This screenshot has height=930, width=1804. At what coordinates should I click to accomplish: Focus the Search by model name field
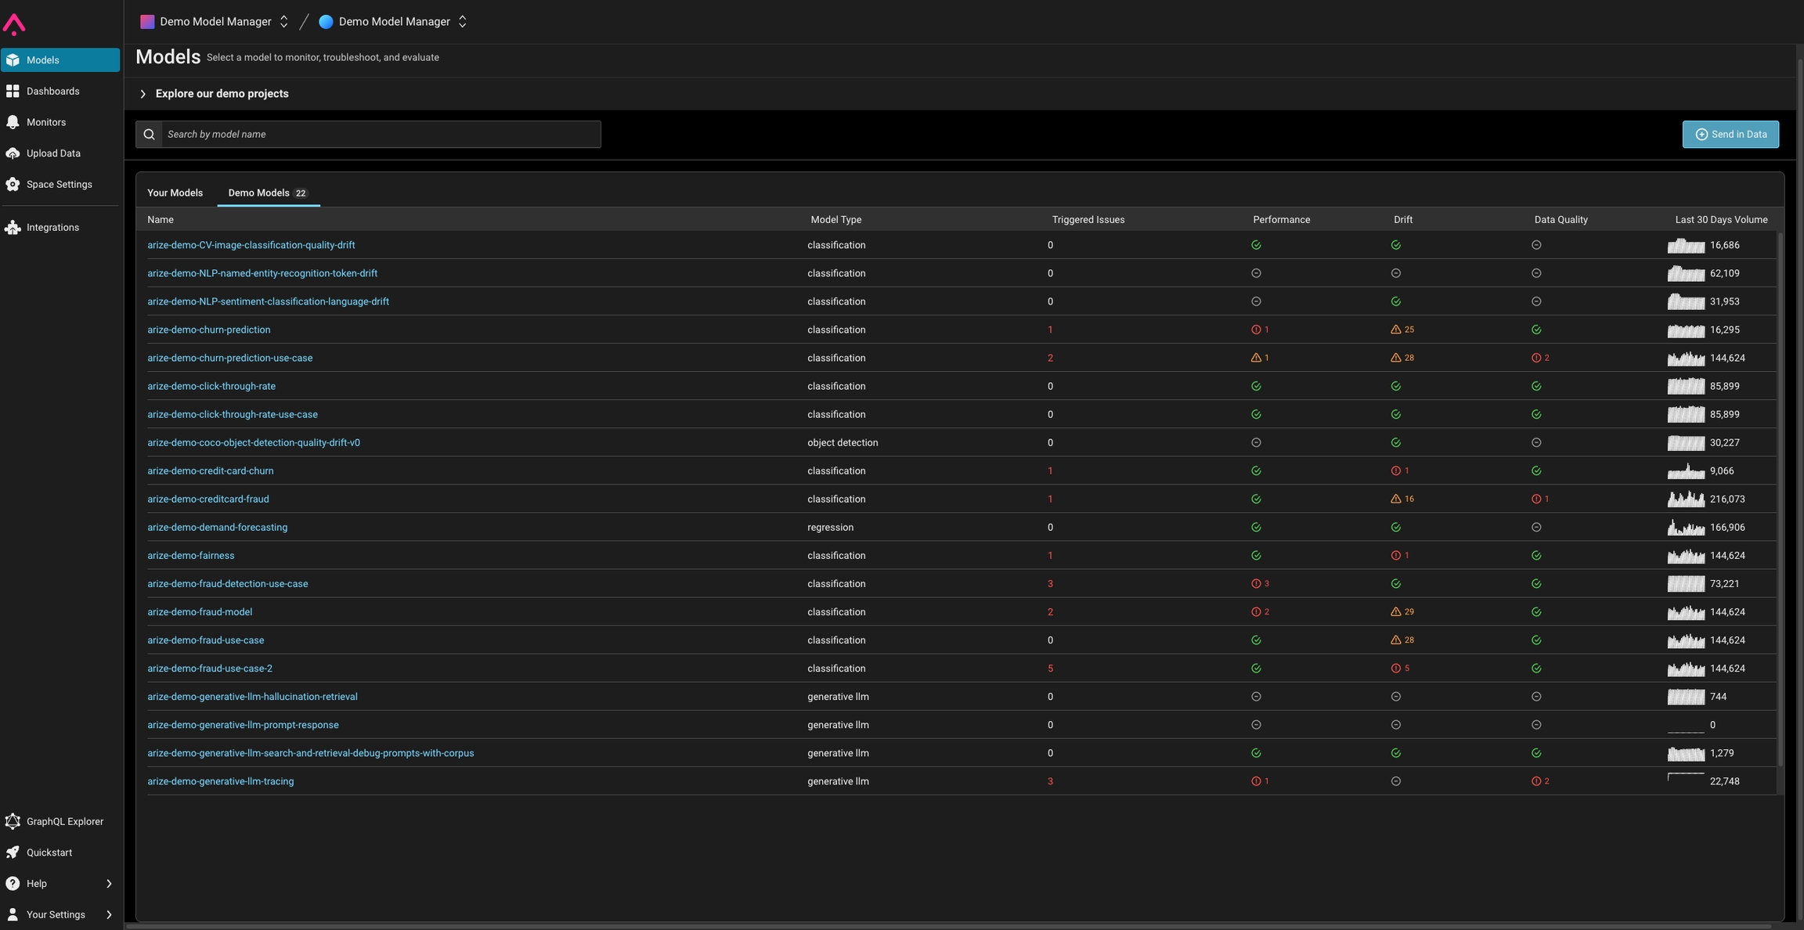click(380, 135)
